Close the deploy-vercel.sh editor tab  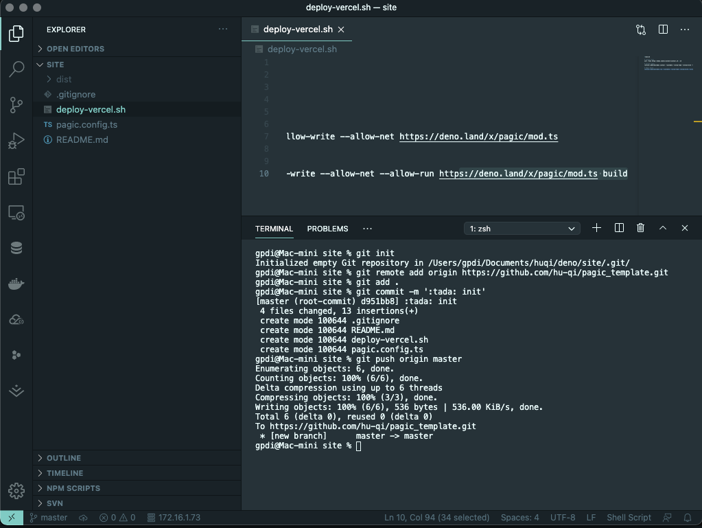(x=341, y=30)
